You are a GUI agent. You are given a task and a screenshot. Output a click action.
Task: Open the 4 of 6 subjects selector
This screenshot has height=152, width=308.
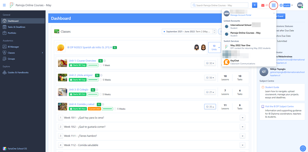click(x=286, y=5)
